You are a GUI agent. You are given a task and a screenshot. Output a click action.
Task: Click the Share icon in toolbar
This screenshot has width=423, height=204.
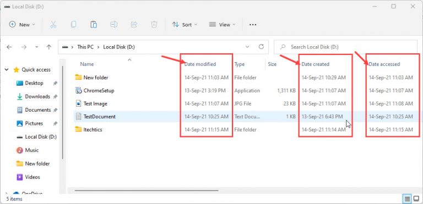pos(134,25)
